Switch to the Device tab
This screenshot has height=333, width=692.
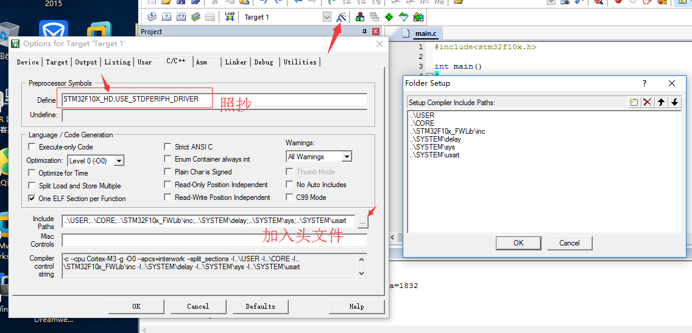pyautogui.click(x=28, y=62)
